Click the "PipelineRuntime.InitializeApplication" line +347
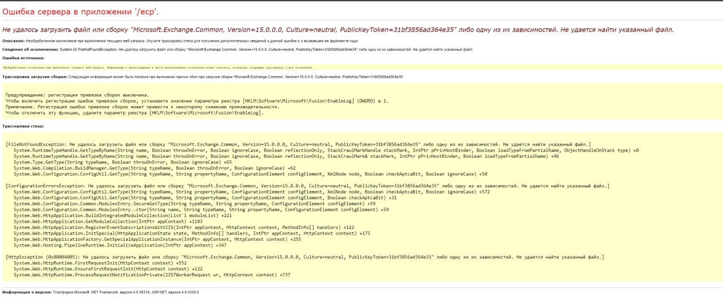Screen dimensions: 723x304 (120, 245)
